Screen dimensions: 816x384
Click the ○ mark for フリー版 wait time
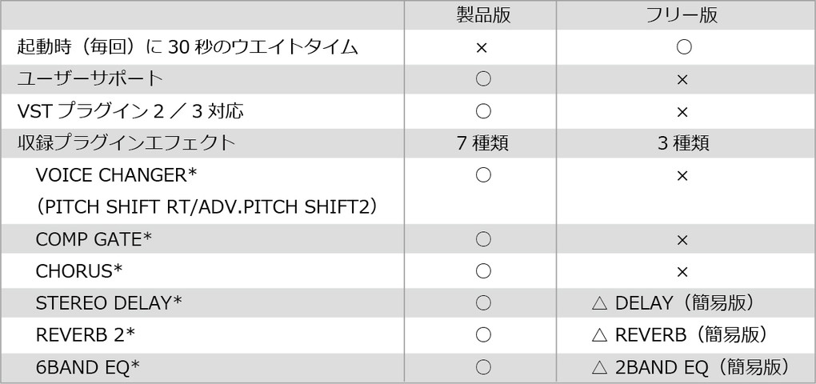click(x=683, y=47)
